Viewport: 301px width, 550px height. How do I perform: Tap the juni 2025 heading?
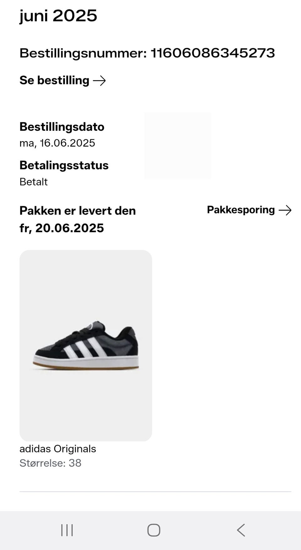pyautogui.click(x=58, y=16)
